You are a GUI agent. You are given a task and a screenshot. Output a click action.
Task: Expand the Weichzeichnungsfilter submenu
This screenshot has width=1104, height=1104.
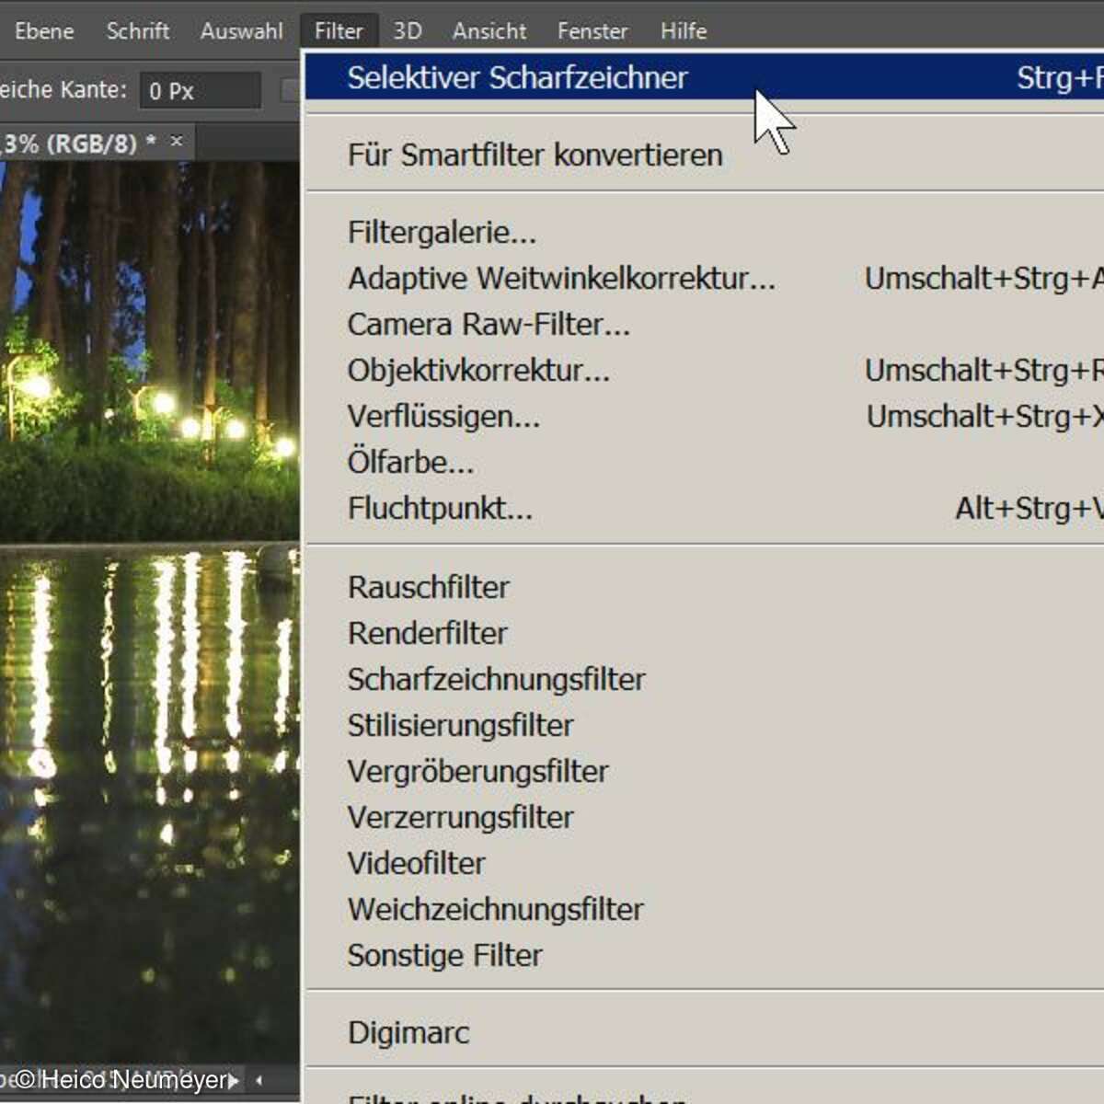[x=495, y=910]
